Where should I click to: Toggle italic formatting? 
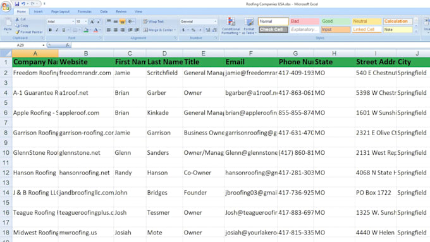coord(57,30)
